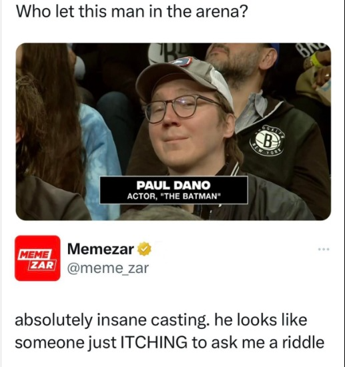The height and width of the screenshot is (367, 345).
Task: Open the three-dot more options menu
Action: (324, 250)
